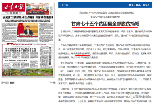Enlarge article text with 放大+
This screenshot has width=154, height=103.
(132, 5)
